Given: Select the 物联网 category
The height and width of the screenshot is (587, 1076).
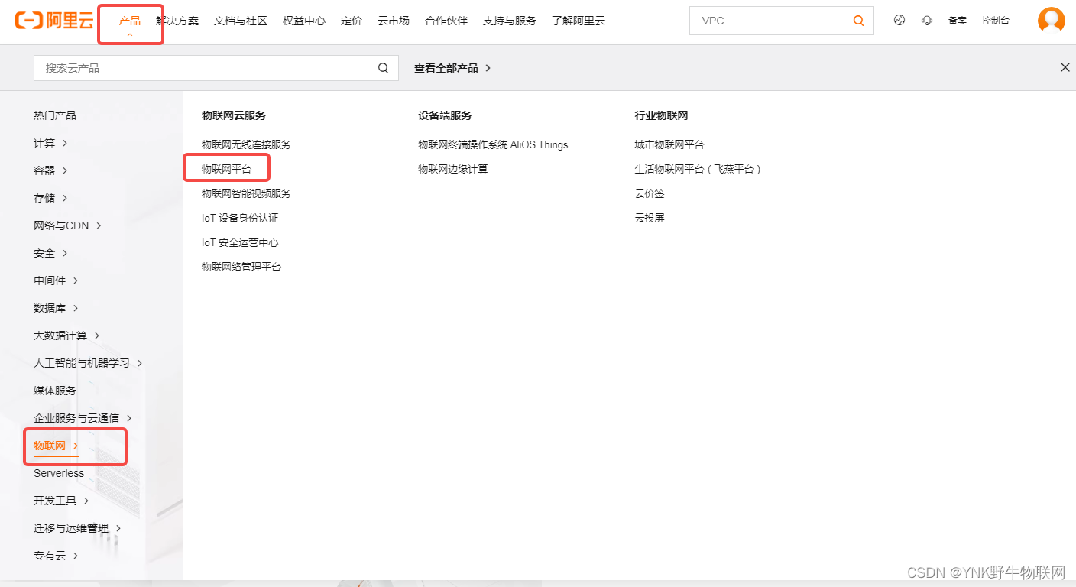Looking at the screenshot, I should 56,446.
